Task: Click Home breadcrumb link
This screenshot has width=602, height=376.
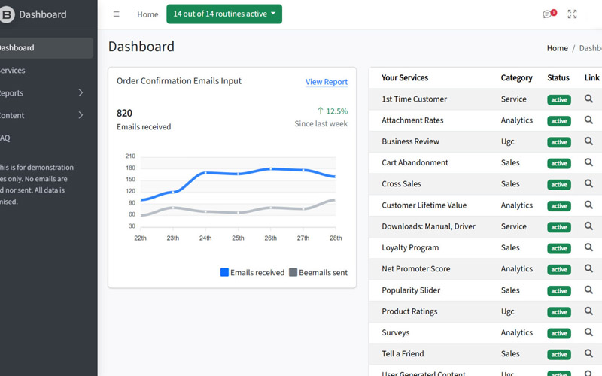Action: pos(557,48)
